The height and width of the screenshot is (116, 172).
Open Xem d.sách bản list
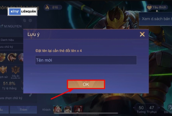pos(156,19)
